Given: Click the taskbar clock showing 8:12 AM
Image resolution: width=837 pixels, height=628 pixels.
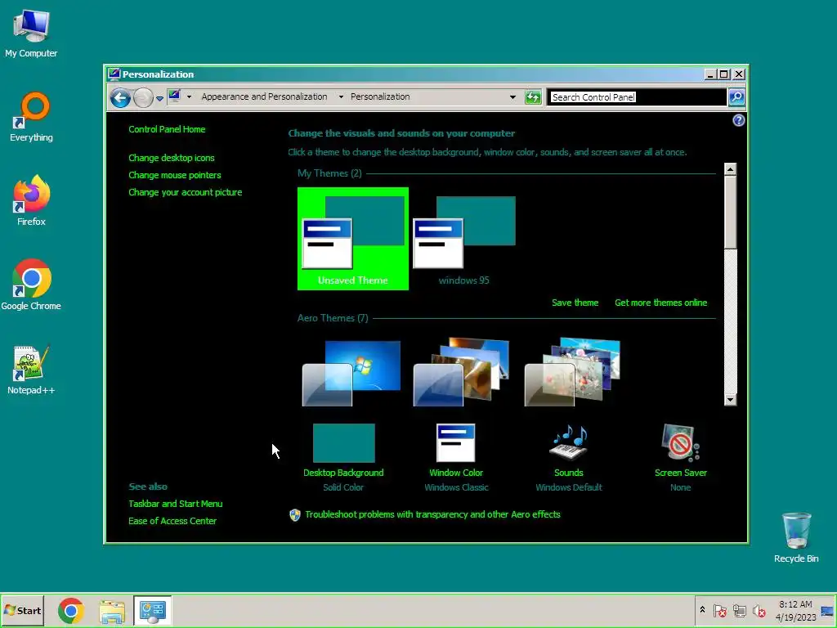Looking at the screenshot, I should 795,610.
